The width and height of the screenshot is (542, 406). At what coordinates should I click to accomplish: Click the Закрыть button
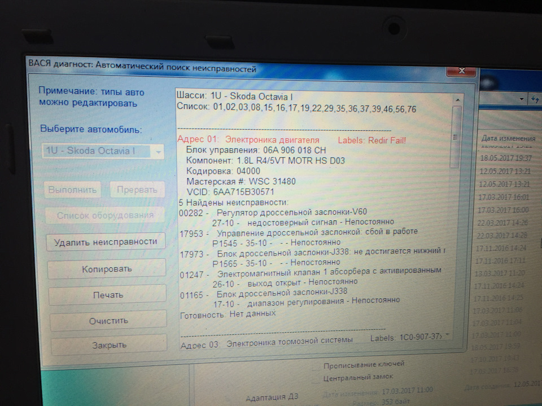[109, 345]
